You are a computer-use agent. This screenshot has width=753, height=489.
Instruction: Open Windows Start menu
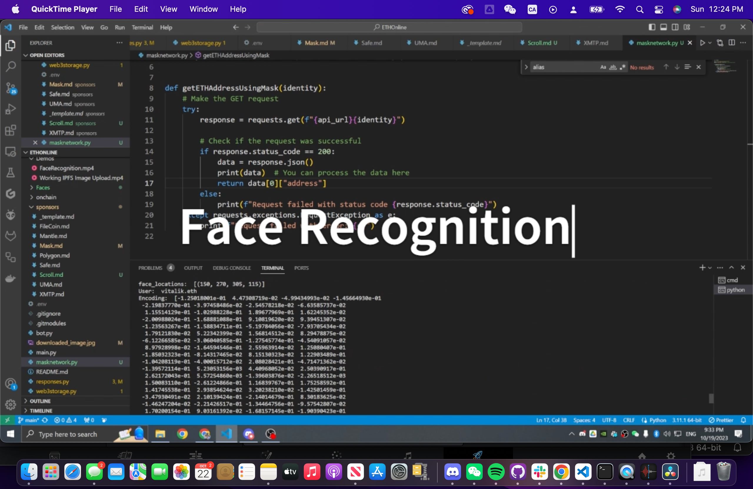pyautogui.click(x=10, y=434)
